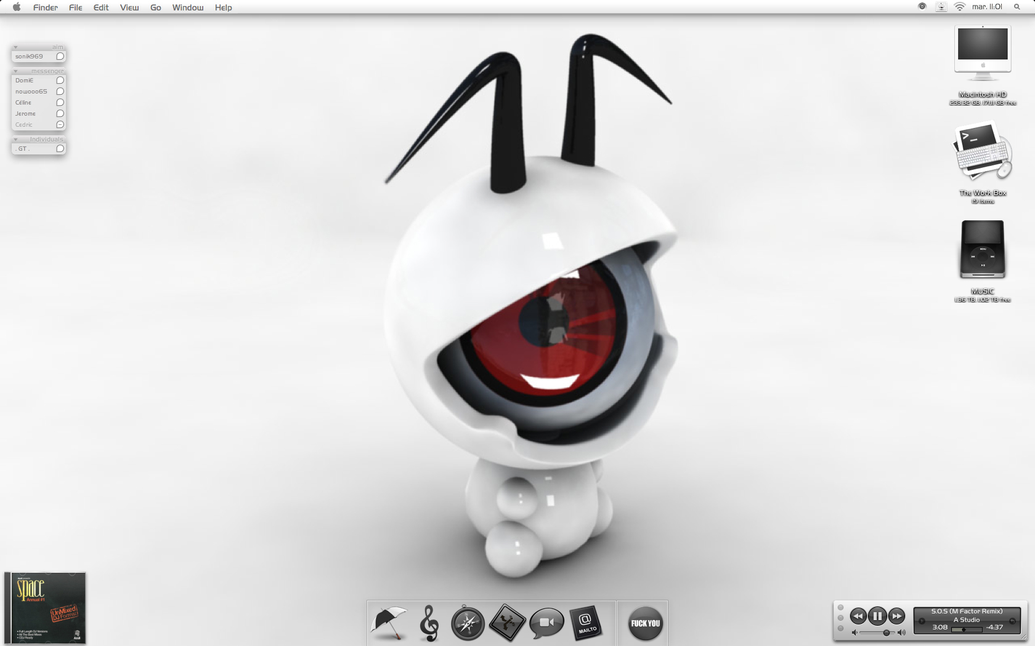Open the Finder menu
The height and width of the screenshot is (646, 1035).
click(x=46, y=7)
